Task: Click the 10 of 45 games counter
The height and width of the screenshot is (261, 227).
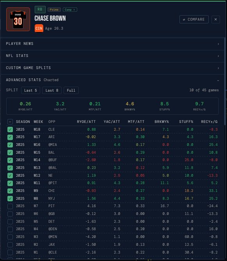Action: click(204, 90)
